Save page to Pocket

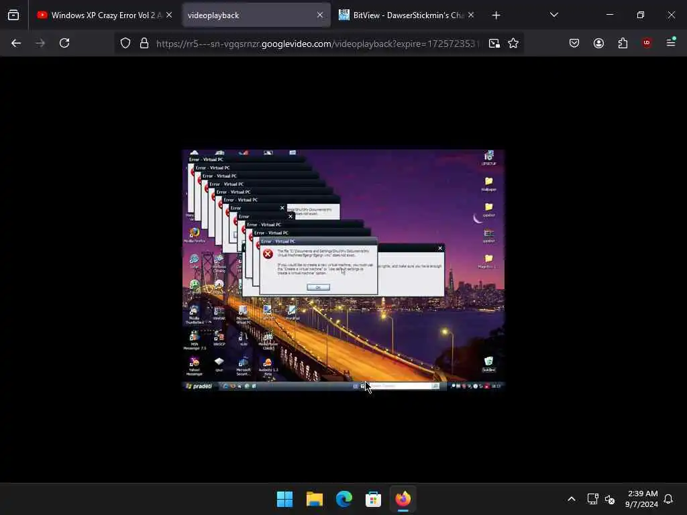(x=574, y=43)
